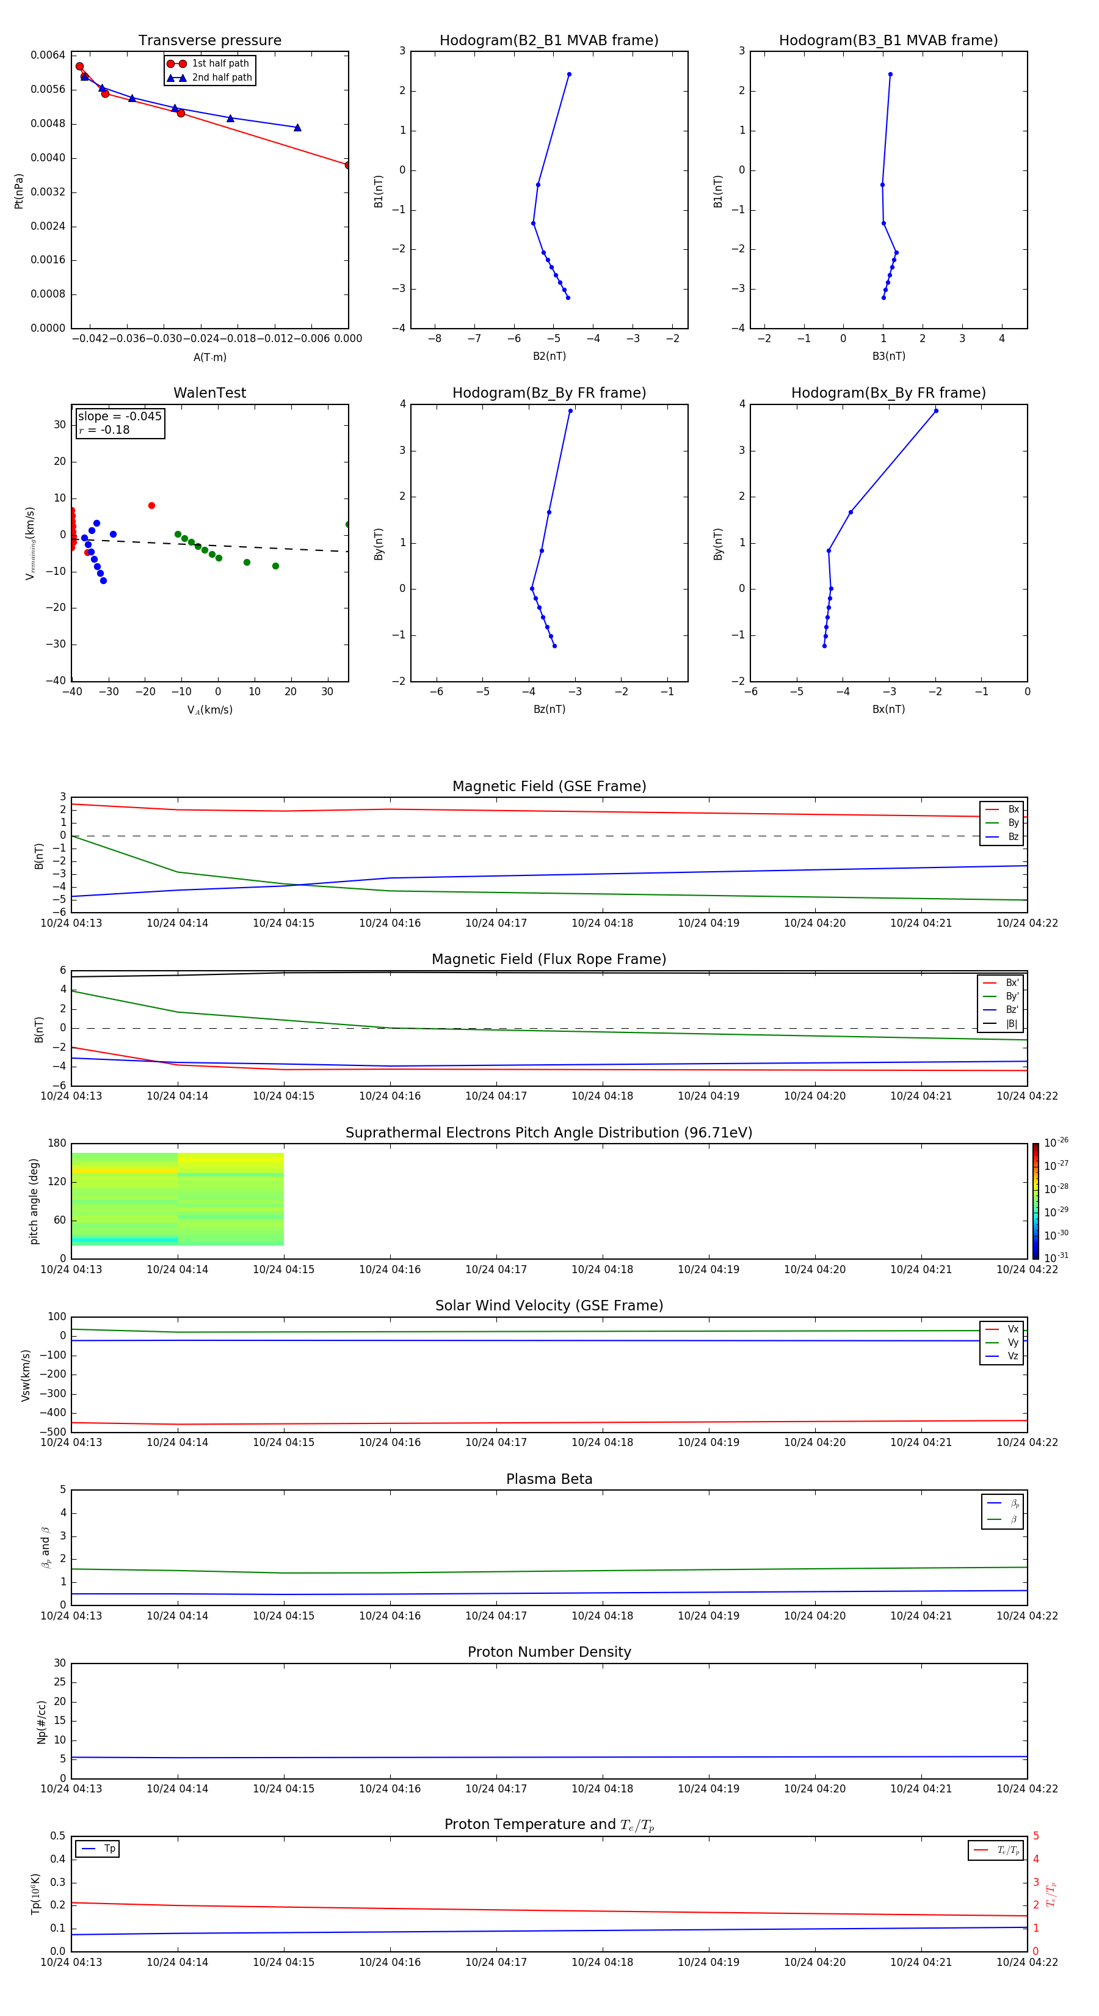Click the Bx' legend entry in Flux Rope plot
1099x2016 pixels.
[x=1001, y=983]
